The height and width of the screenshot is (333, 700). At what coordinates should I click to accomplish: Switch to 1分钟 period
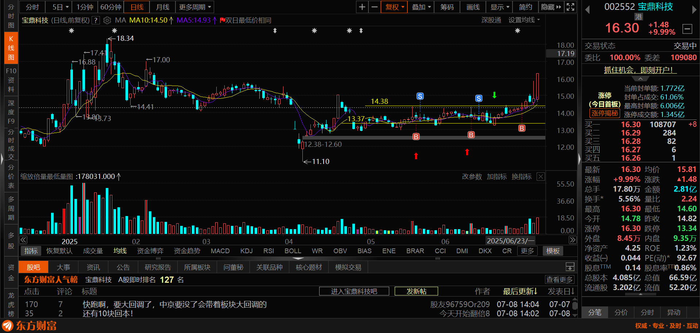pyautogui.click(x=85, y=7)
